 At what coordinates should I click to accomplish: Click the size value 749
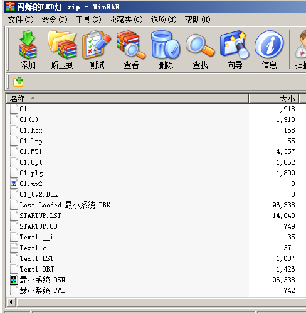coord(289,226)
